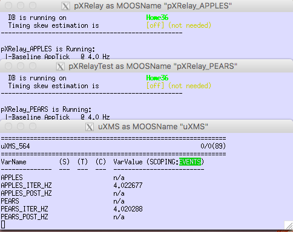Click the (S) column header
This screenshot has width=293, height=232.
coord(64,162)
